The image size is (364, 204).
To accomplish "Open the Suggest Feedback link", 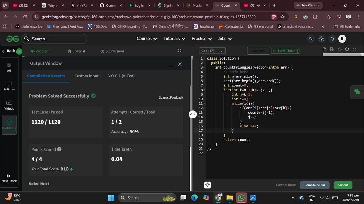I will click(171, 98).
